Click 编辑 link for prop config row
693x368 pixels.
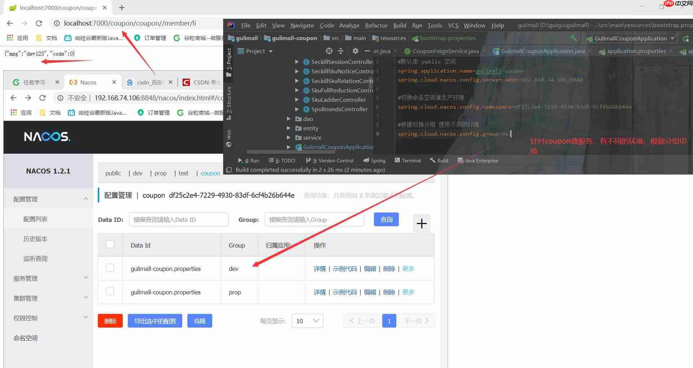click(370, 292)
